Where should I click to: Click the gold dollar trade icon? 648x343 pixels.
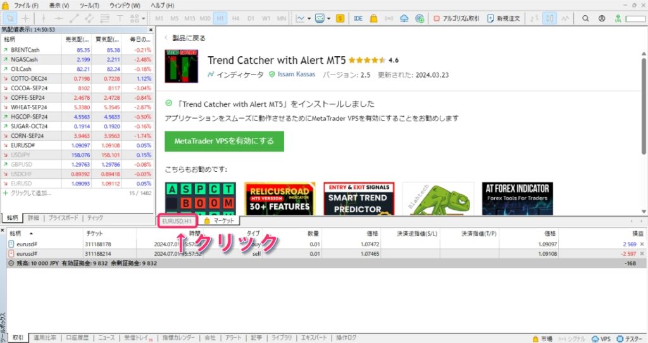point(340,18)
